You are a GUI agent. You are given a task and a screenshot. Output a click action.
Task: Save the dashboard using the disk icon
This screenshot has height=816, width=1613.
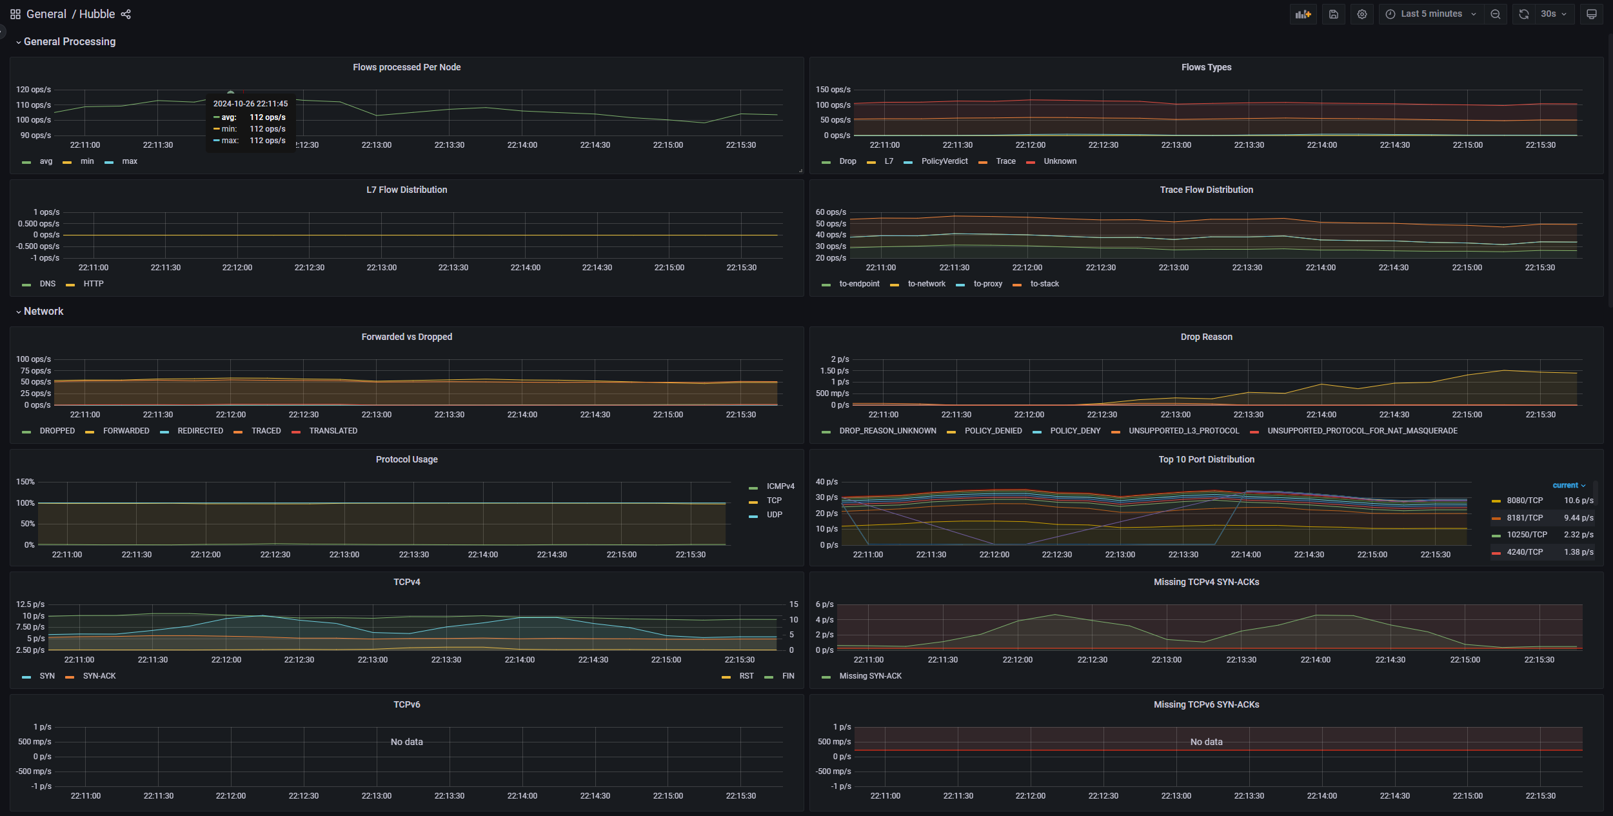1333,14
